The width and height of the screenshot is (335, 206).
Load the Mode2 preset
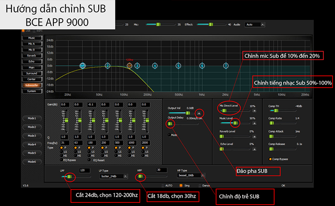(32, 127)
